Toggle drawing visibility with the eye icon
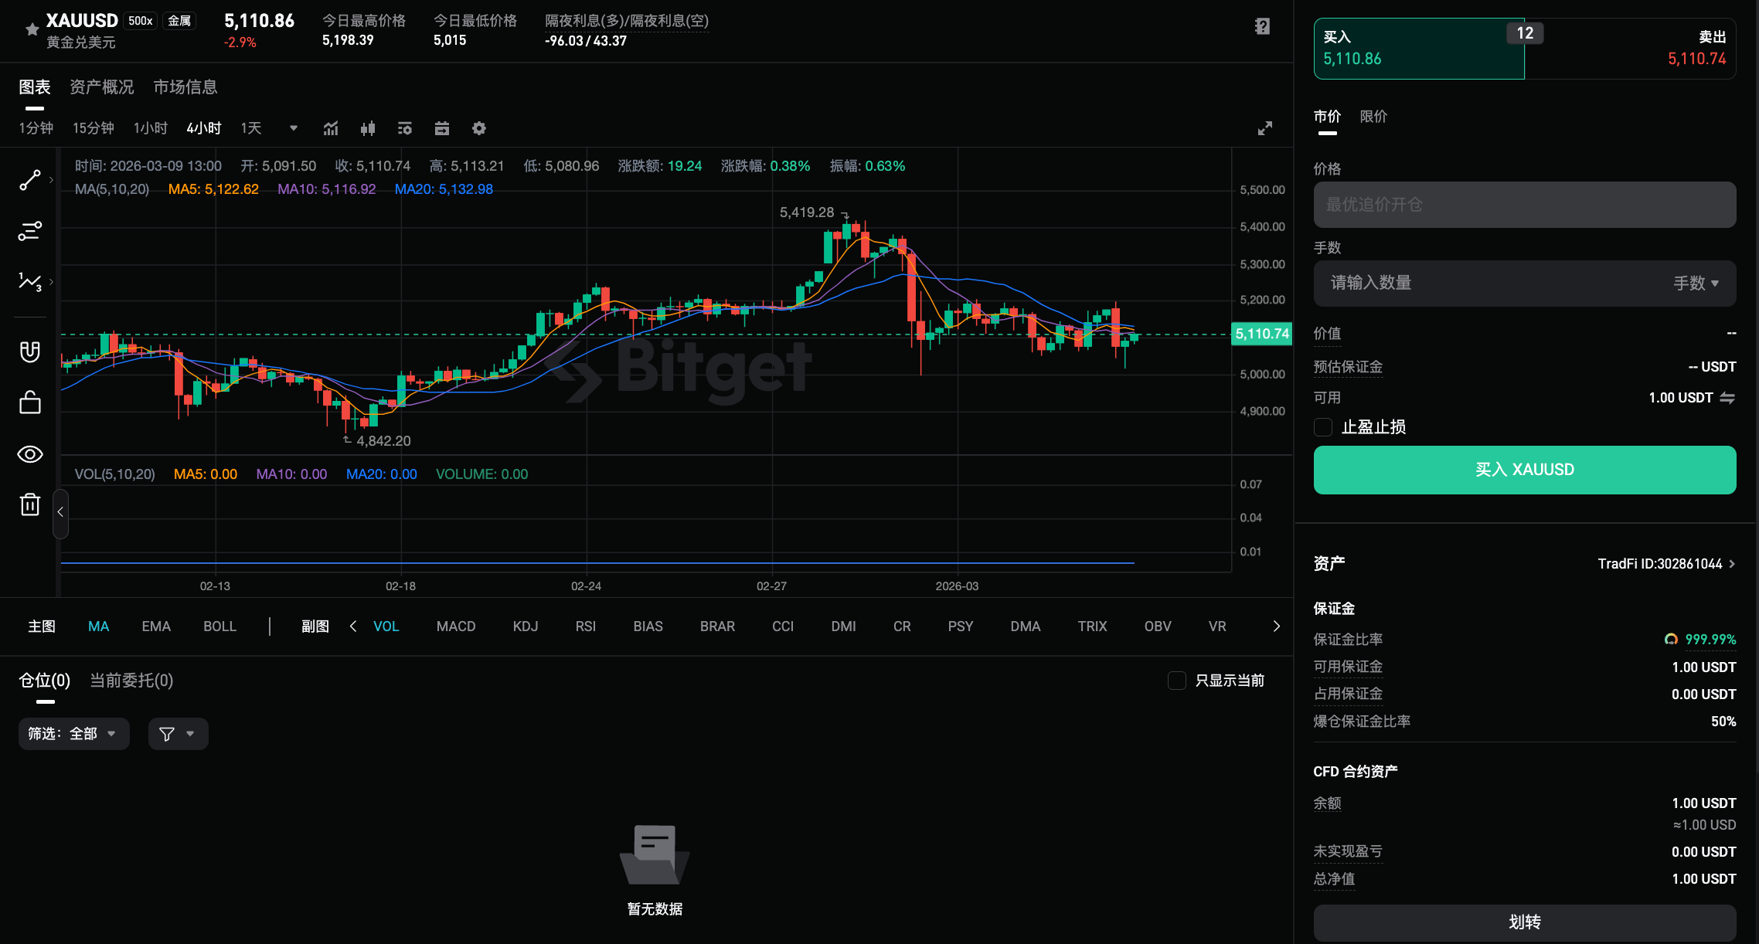 pyautogui.click(x=29, y=454)
